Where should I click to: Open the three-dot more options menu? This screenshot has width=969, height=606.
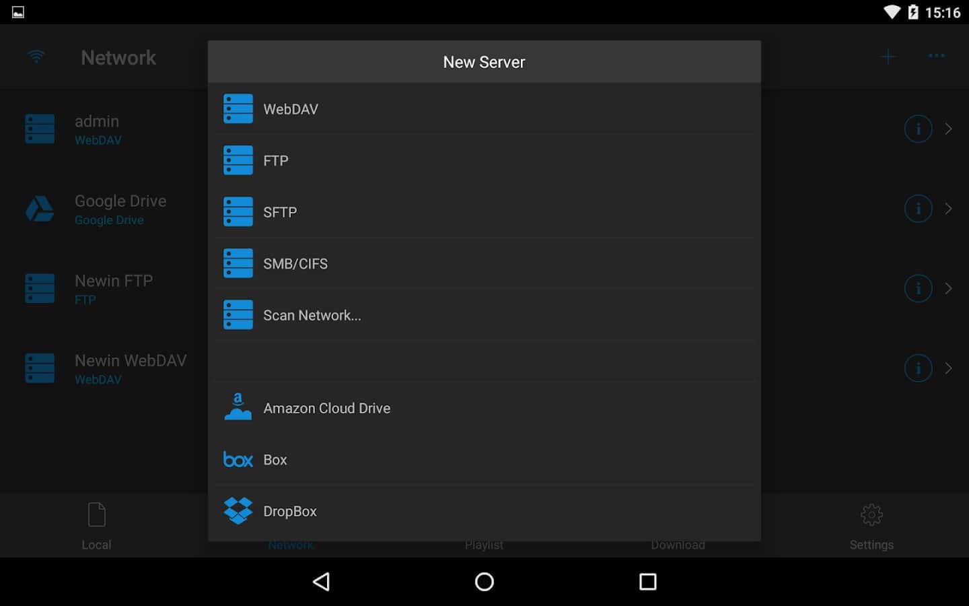(937, 57)
